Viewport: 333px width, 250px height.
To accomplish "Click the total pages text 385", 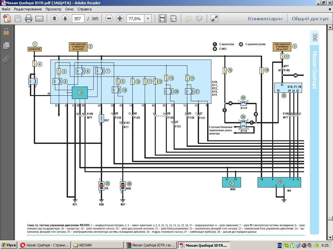I will click(x=95, y=19).
